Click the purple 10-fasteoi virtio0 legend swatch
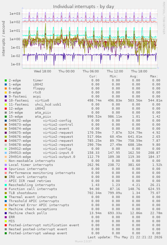This screenshot has height=245, width=167. (6, 101)
